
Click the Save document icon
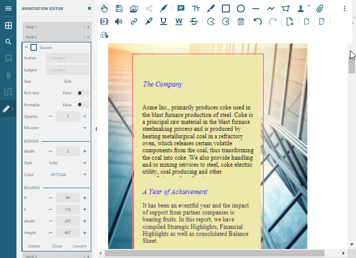(x=119, y=8)
